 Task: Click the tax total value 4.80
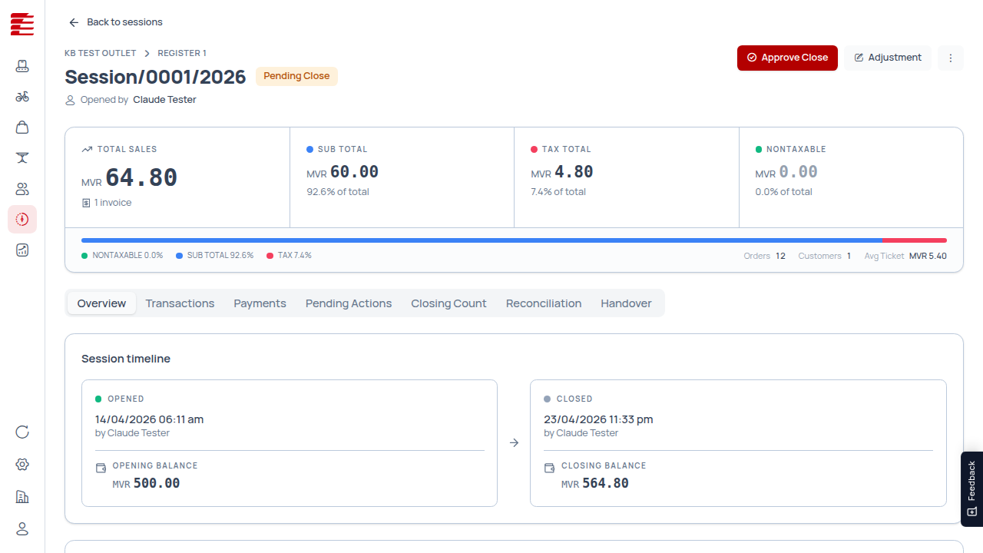pyautogui.click(x=574, y=172)
